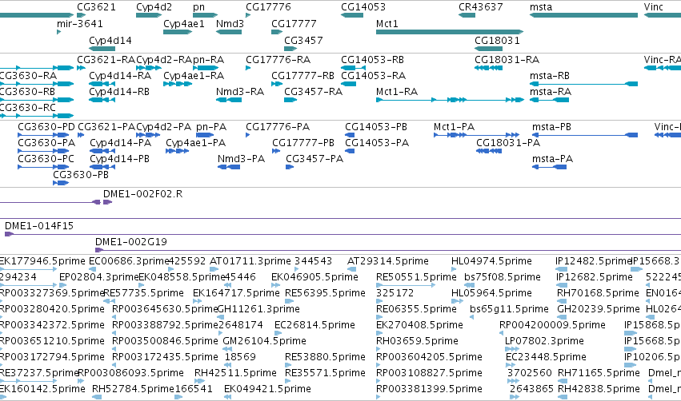Open EST RE50551.5prime
The height and width of the screenshot is (401, 681).
pos(416,277)
